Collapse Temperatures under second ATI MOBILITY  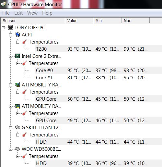tap(17, 113)
